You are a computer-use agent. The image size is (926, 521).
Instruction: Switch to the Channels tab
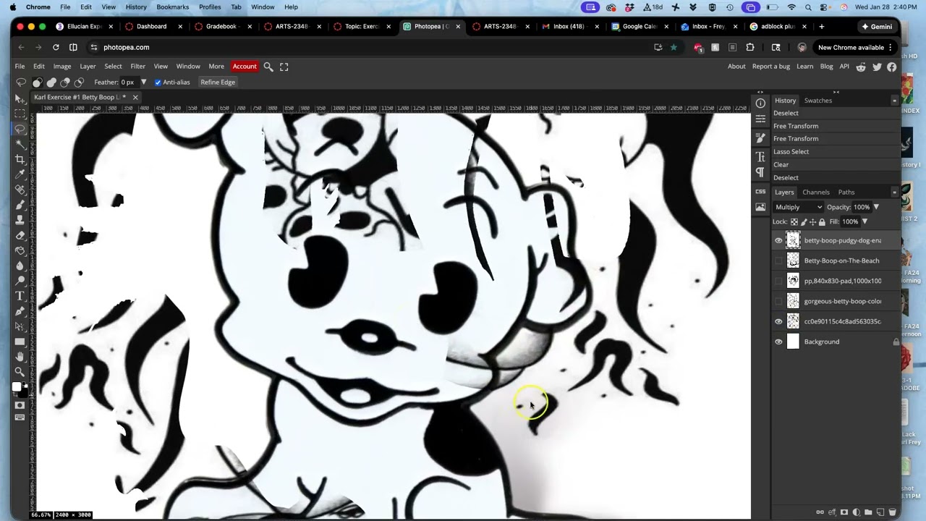coord(816,192)
